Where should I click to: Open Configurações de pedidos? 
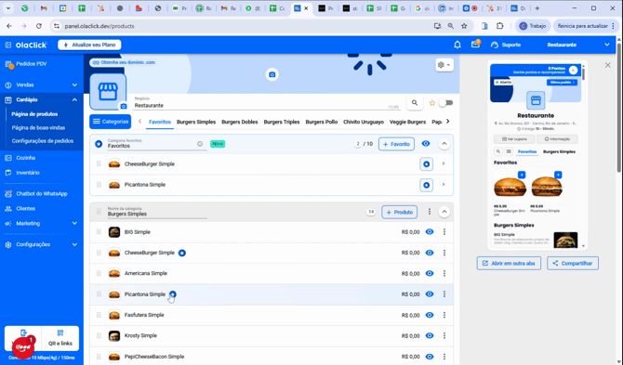pos(43,141)
